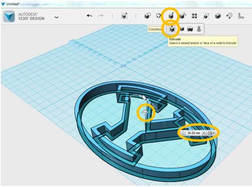Open the Construct tools menu
This screenshot has width=252, height=187.
171,16
